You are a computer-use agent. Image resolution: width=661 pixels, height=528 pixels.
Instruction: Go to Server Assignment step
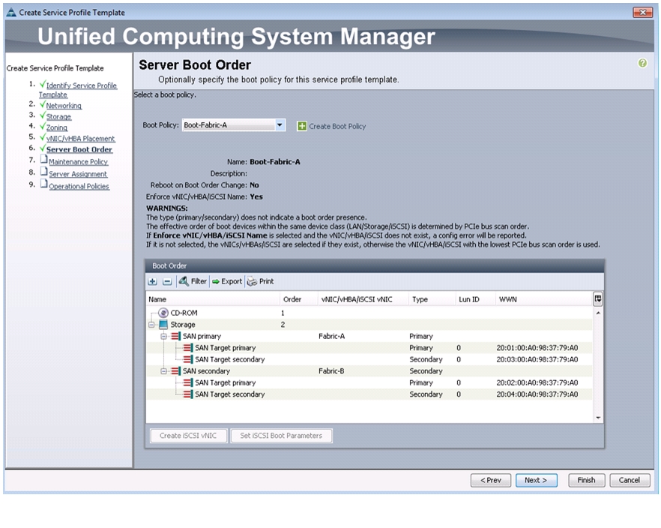coord(78,174)
